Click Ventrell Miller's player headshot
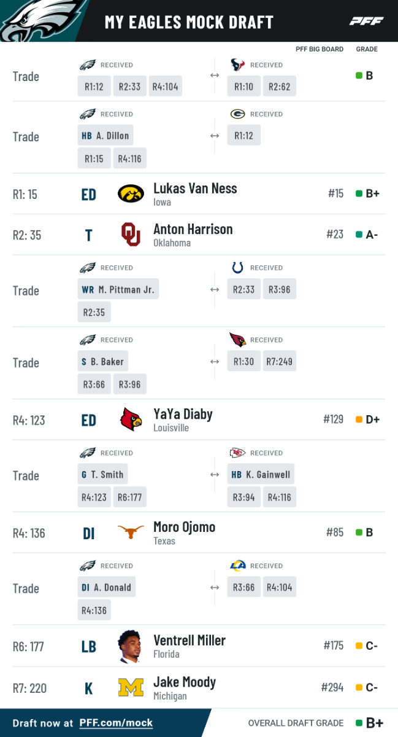The height and width of the screenshot is (737, 398). [131, 646]
